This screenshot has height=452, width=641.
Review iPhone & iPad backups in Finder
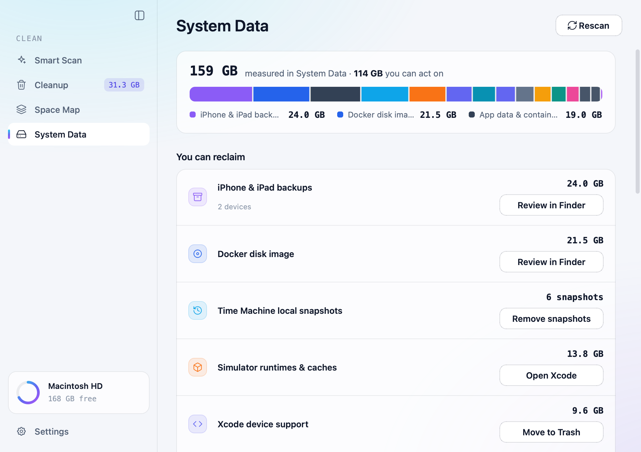pos(551,205)
